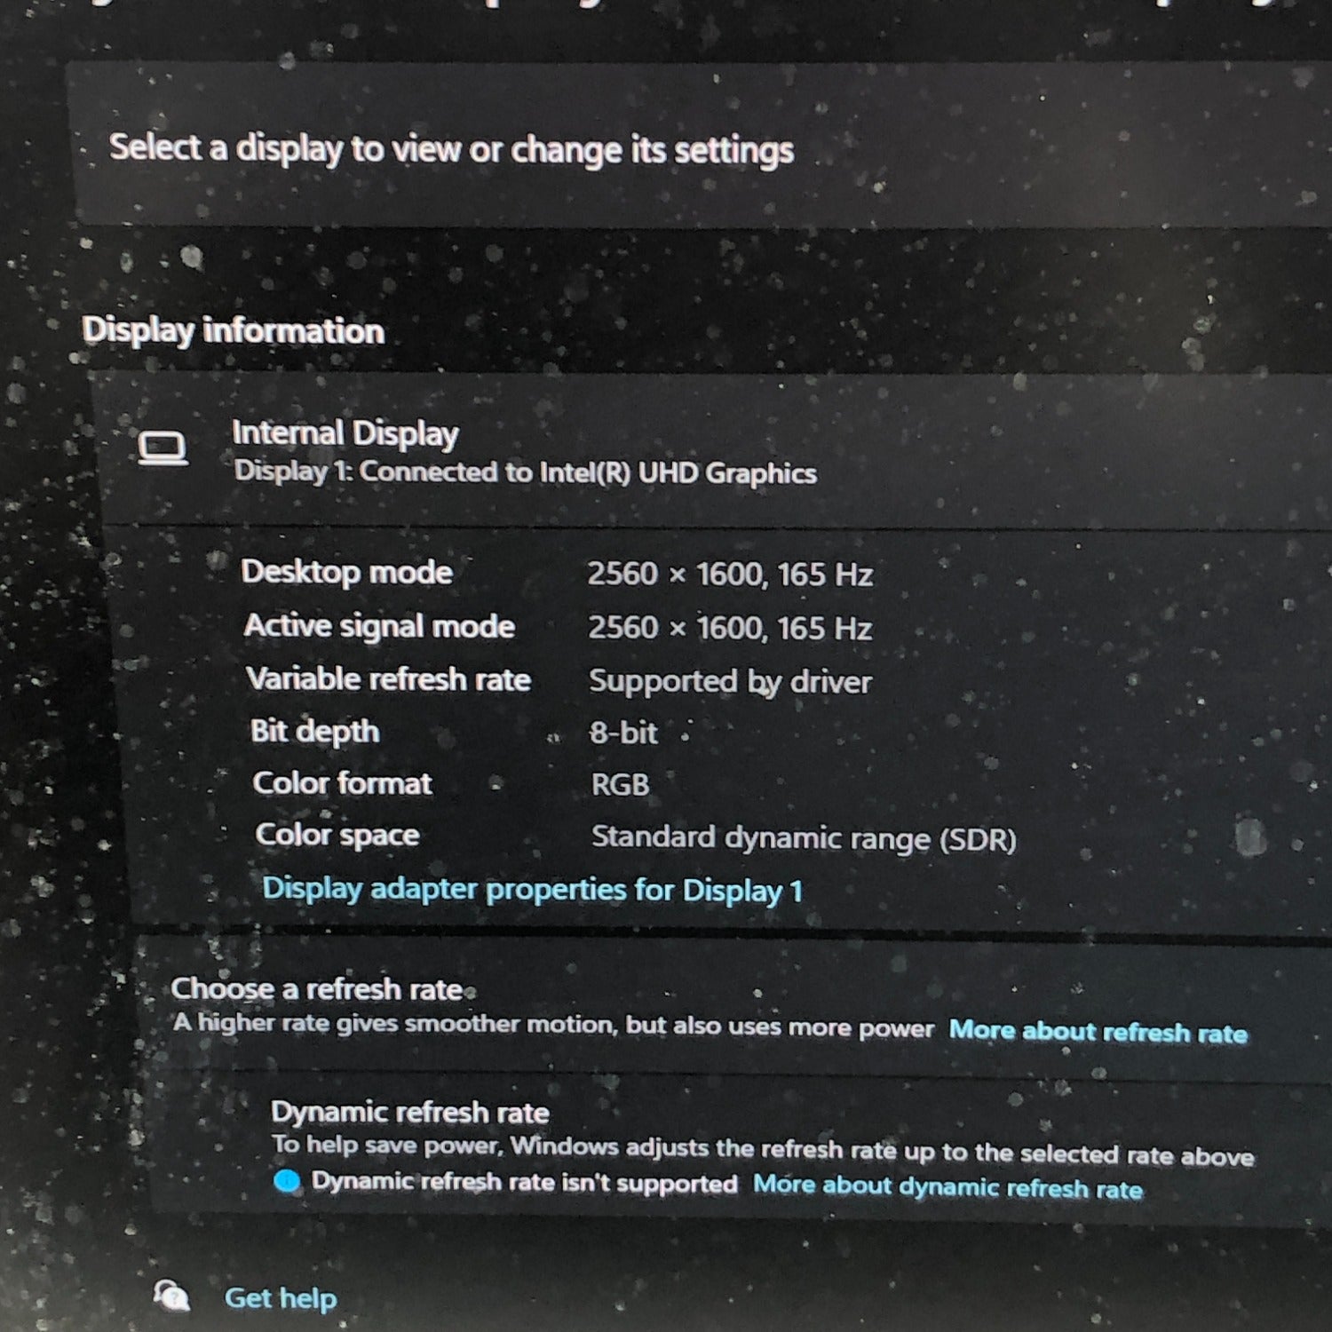Image resolution: width=1332 pixels, height=1332 pixels.
Task: Click the Internal Display title
Action: [x=345, y=433]
